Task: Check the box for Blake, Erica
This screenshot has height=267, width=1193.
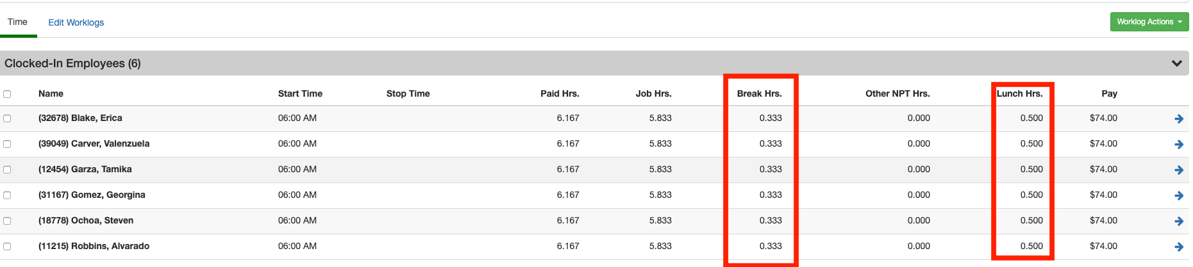Action: 7,118
